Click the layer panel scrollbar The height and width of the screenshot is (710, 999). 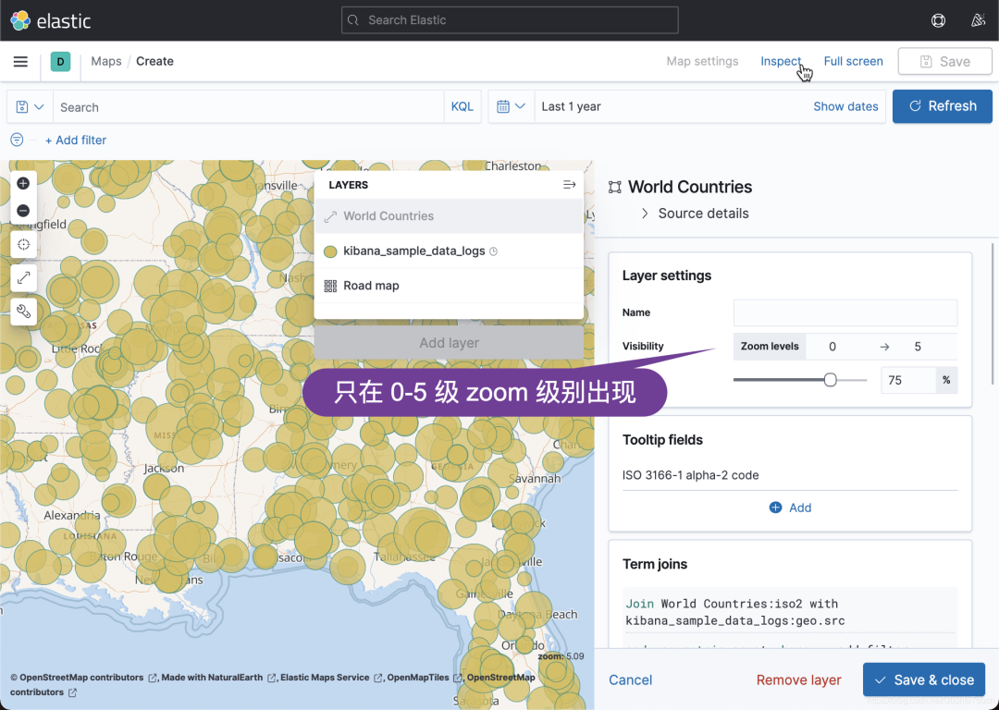tap(992, 314)
